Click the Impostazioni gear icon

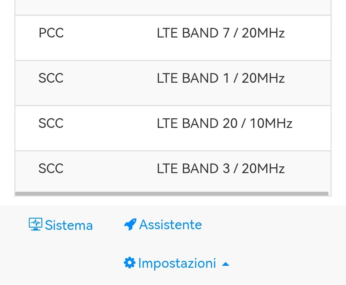pos(129,263)
